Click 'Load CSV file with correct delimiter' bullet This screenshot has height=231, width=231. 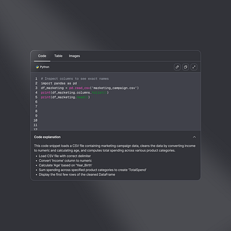point(65,156)
